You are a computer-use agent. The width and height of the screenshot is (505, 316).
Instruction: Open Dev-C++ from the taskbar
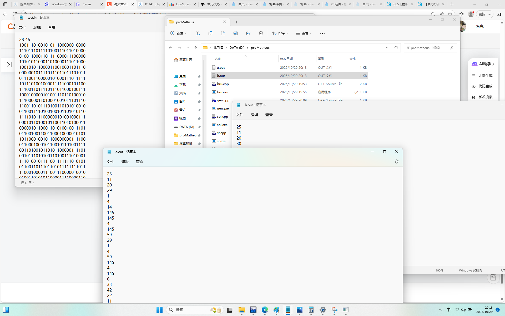pyautogui.click(x=253, y=310)
